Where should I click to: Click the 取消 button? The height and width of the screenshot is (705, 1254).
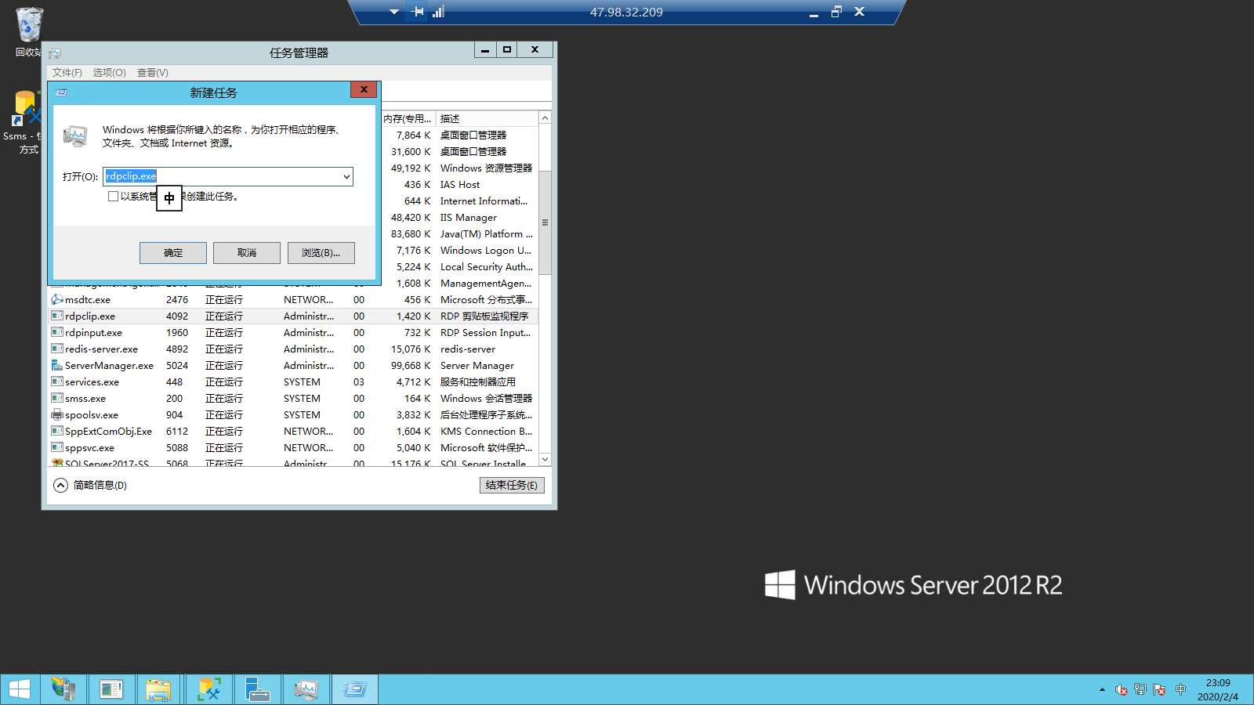[x=247, y=253]
